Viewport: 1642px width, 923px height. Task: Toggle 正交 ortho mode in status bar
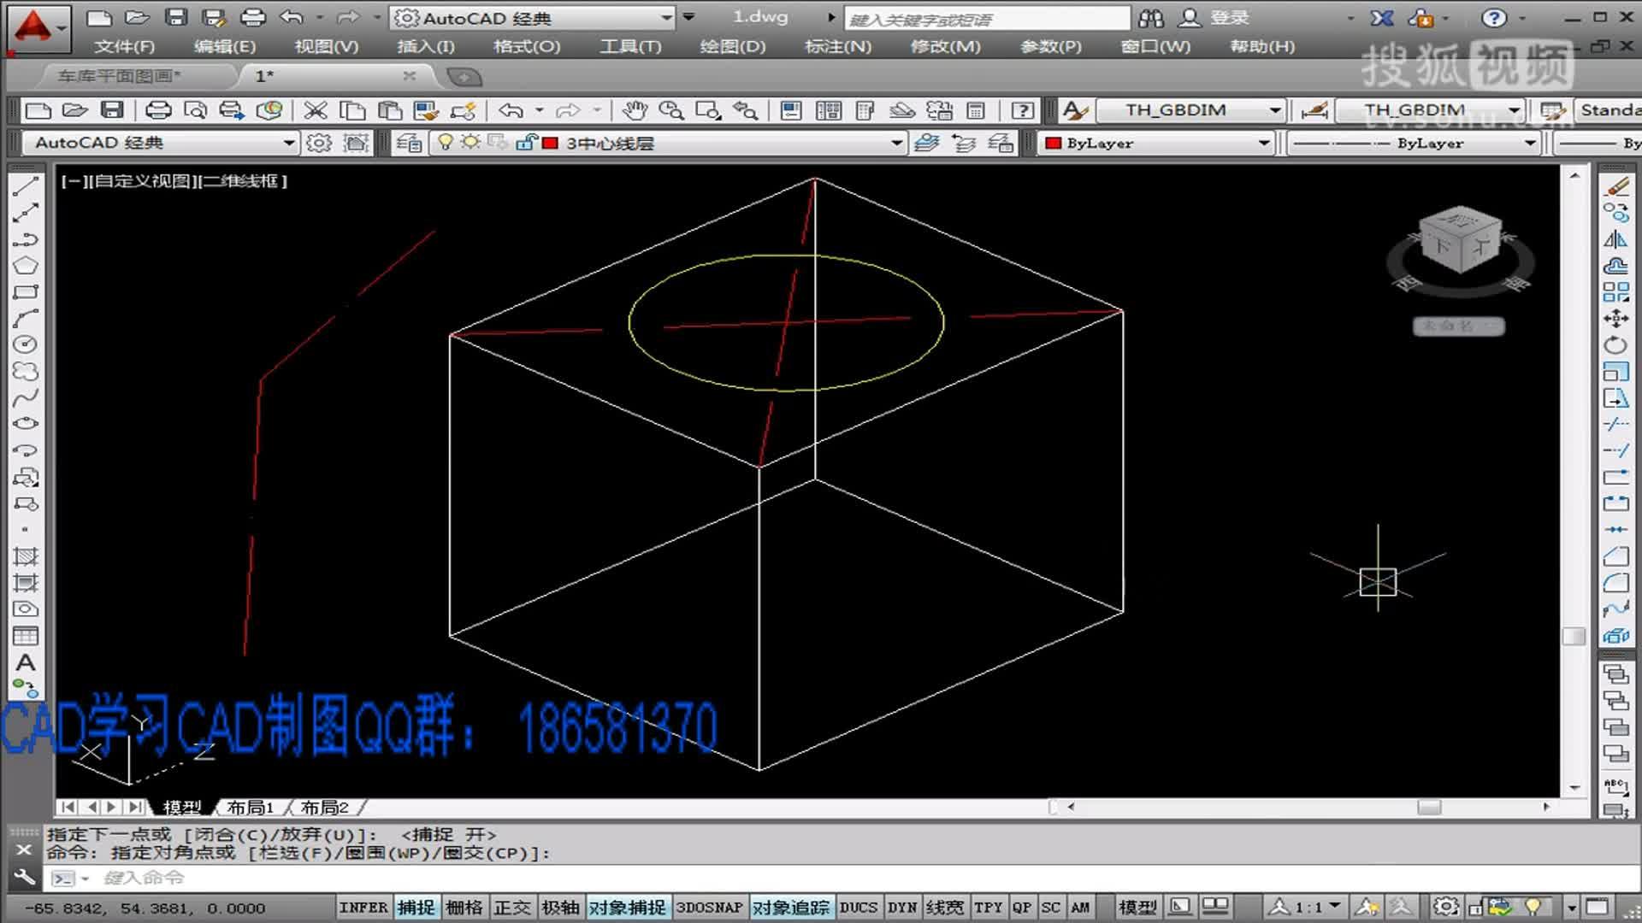click(511, 908)
